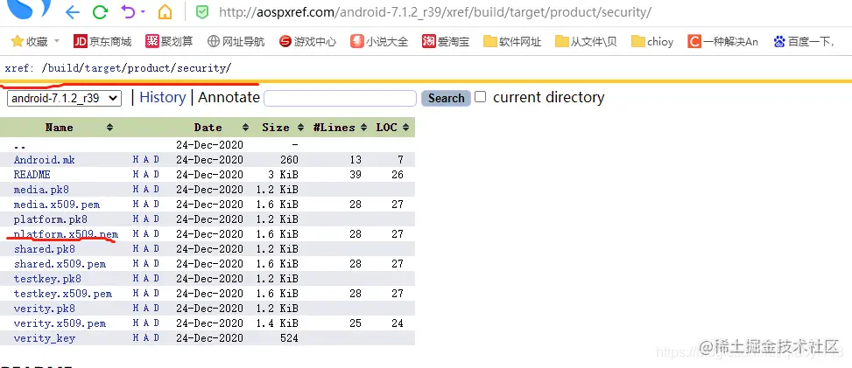Click H history link for verity.pk8
Image resolution: width=852 pixels, height=368 pixels.
point(136,309)
